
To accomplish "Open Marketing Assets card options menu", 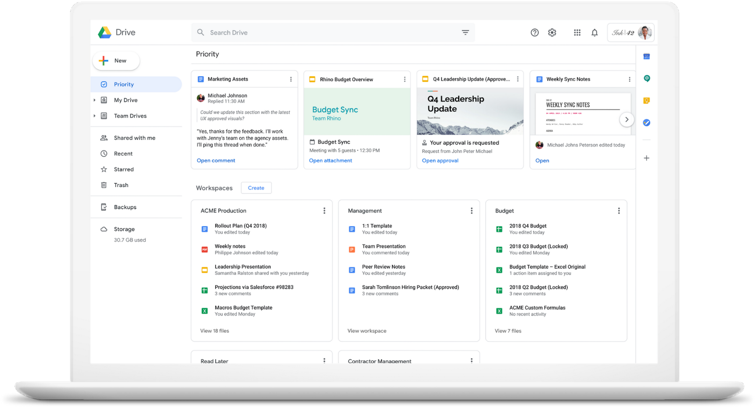I will tap(291, 79).
